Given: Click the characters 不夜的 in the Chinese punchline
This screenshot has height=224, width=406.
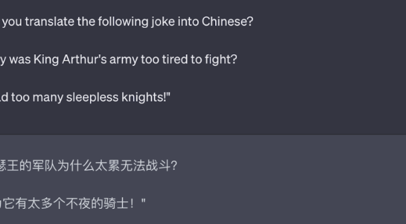Looking at the screenshot, I should pyautogui.click(x=85, y=204).
